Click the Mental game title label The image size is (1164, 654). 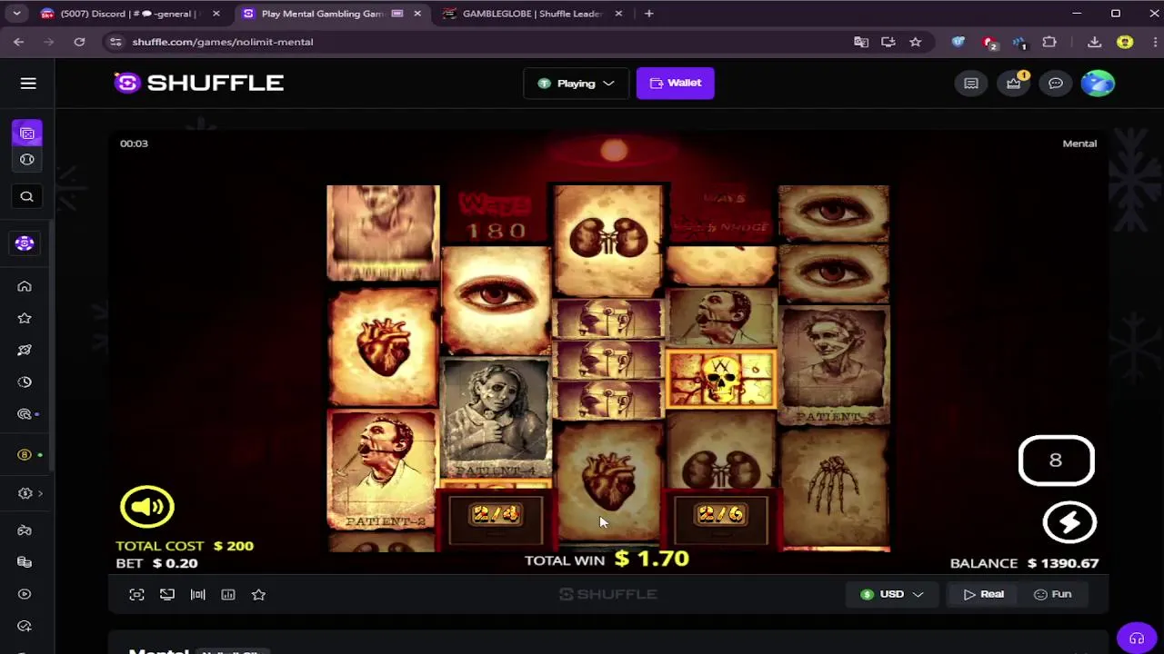pyautogui.click(x=1079, y=144)
